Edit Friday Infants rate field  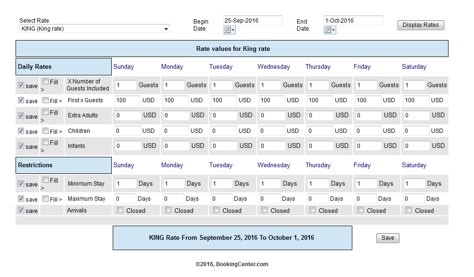tap(368, 146)
